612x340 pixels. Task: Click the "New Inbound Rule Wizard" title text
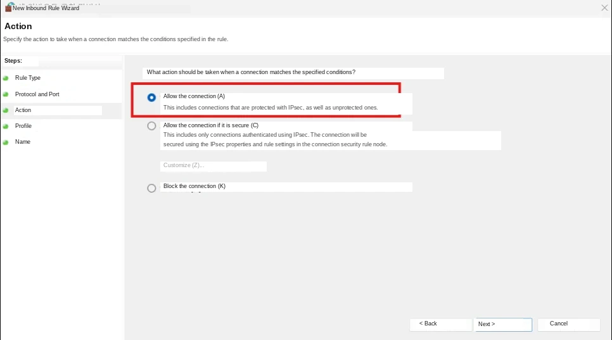point(46,8)
